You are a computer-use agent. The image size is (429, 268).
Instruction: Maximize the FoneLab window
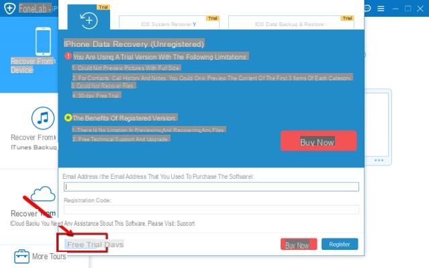tap(408, 9)
